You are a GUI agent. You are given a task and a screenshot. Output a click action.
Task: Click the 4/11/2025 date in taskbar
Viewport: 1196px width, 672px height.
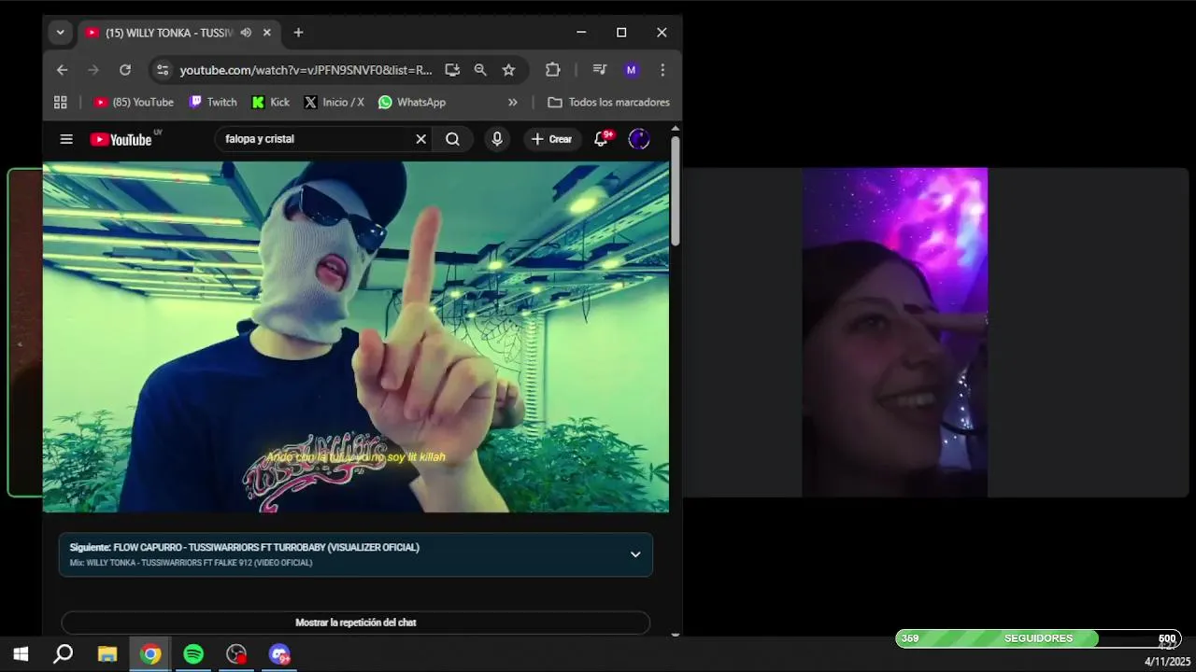pos(1167,661)
